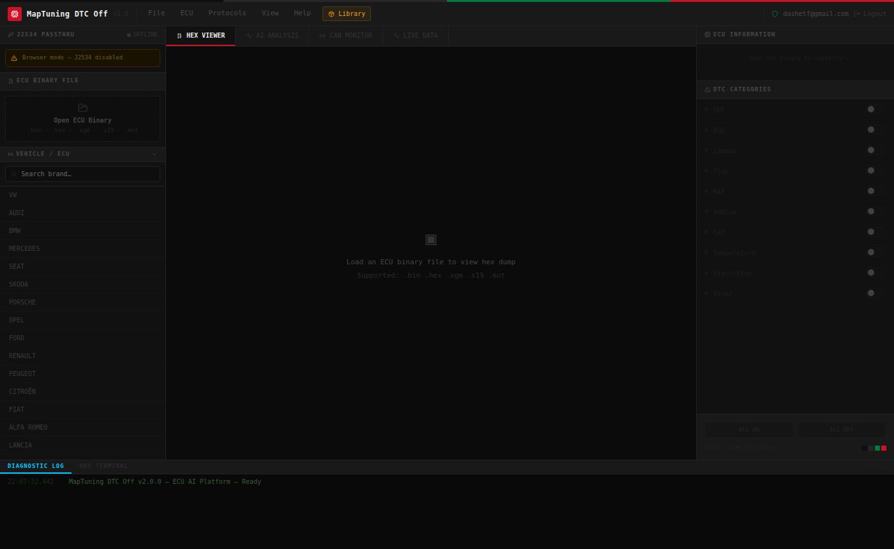The image size is (894, 549).
Task: Select RENAULT from the brand list
Action: [82, 356]
